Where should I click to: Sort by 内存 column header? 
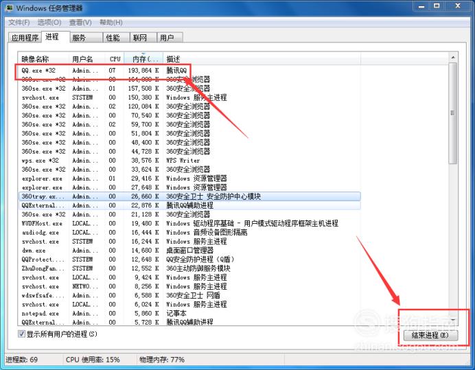143,59
